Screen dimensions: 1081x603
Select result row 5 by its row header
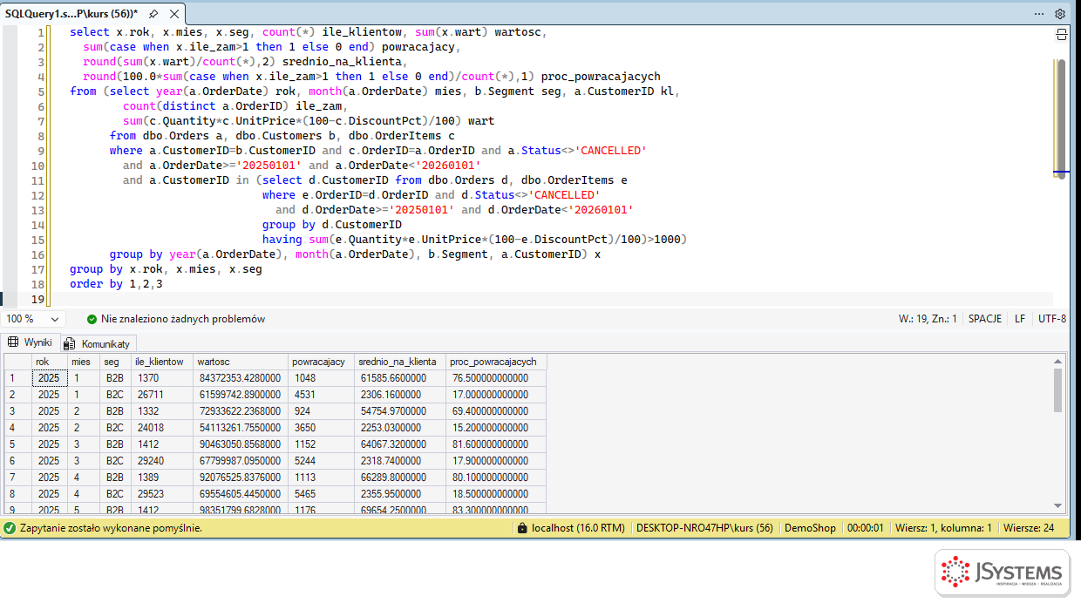point(17,444)
